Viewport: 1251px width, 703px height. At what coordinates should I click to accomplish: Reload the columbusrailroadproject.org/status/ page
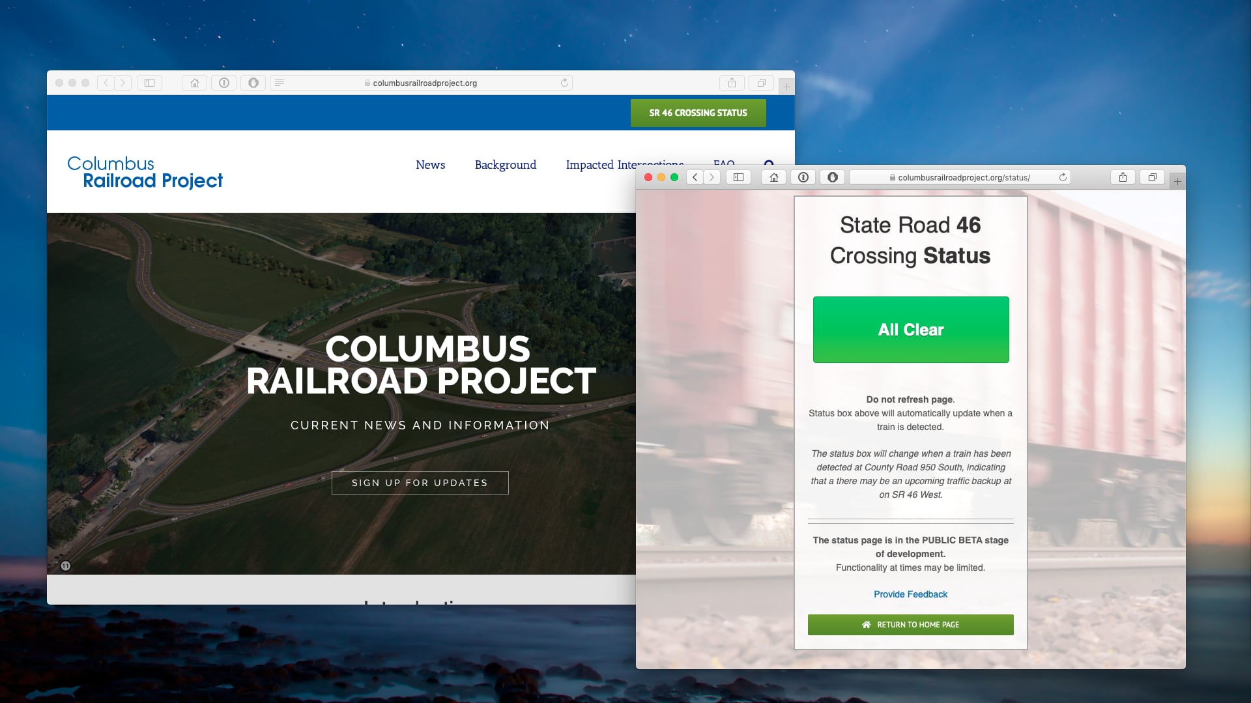click(x=1063, y=177)
